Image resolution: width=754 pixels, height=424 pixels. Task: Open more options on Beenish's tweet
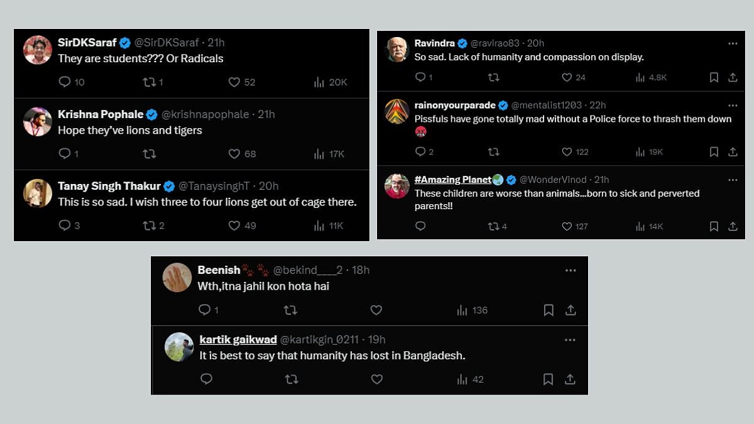point(570,270)
